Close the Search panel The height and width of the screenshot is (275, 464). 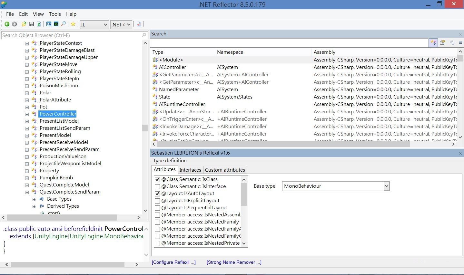click(460, 34)
